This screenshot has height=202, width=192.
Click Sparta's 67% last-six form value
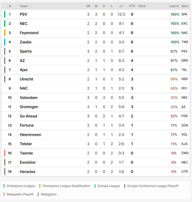tap(174, 51)
